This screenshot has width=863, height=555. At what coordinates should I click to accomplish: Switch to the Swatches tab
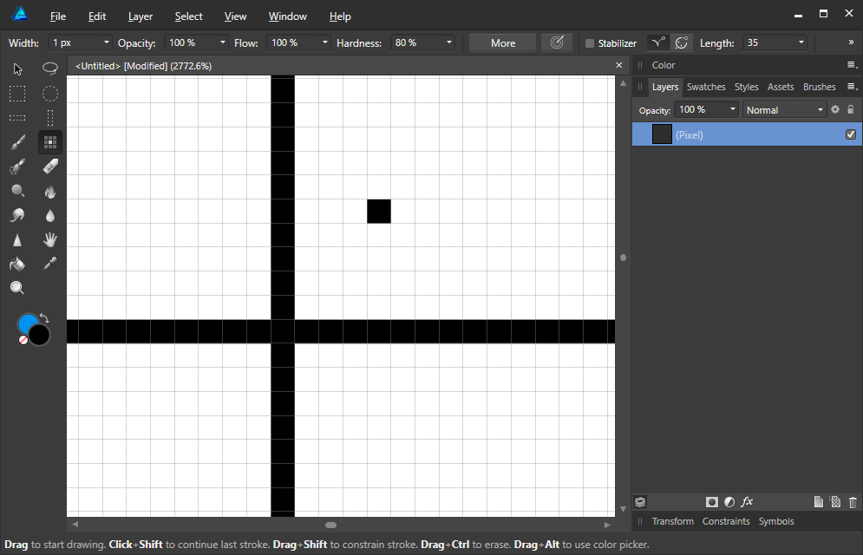click(705, 86)
